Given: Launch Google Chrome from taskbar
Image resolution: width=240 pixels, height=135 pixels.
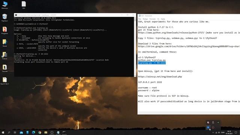Looking at the screenshot, I should [40, 132].
